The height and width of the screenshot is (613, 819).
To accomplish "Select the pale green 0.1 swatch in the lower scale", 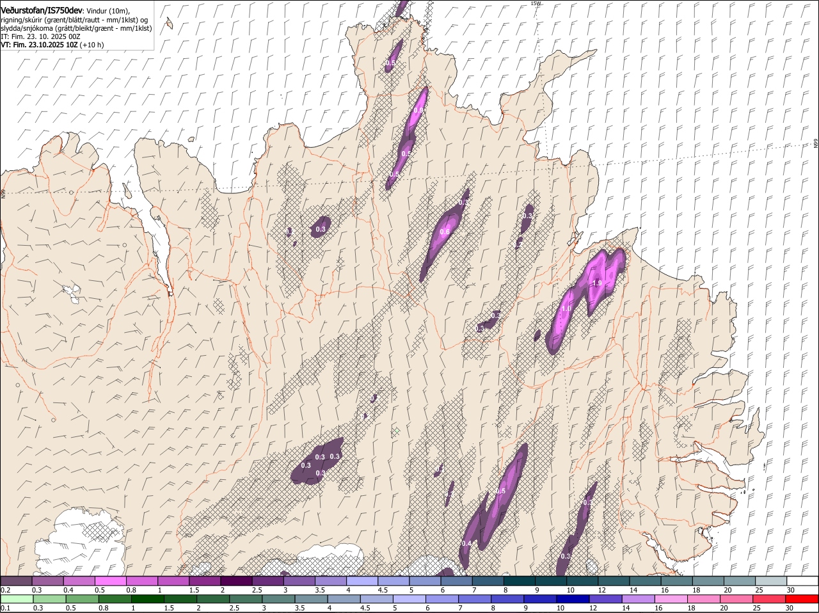I will [x=17, y=599].
